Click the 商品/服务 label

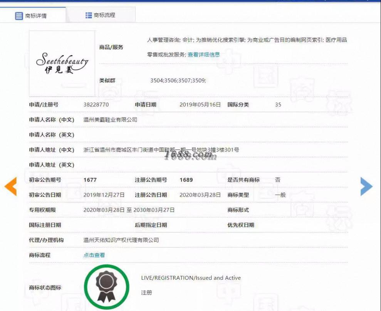click(x=111, y=47)
